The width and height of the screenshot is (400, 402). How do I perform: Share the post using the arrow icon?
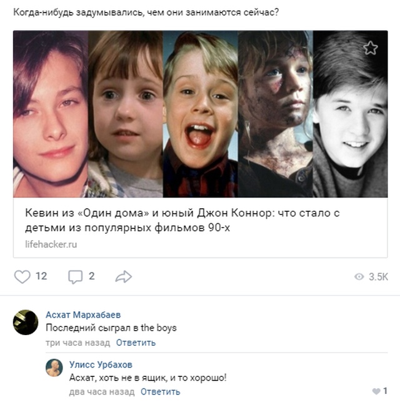tap(124, 277)
